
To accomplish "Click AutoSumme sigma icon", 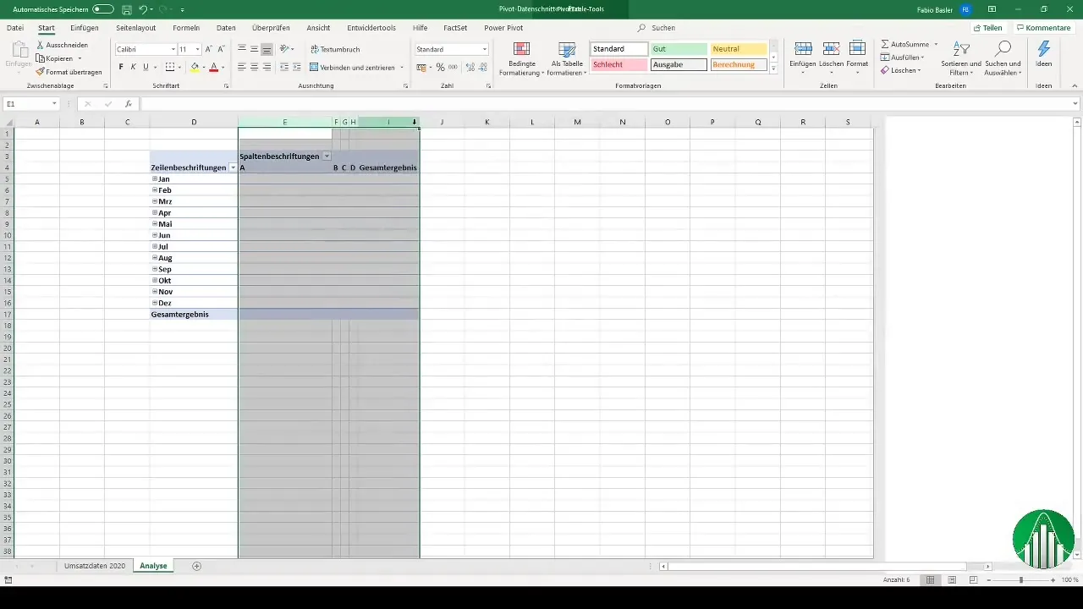I will tap(885, 44).
